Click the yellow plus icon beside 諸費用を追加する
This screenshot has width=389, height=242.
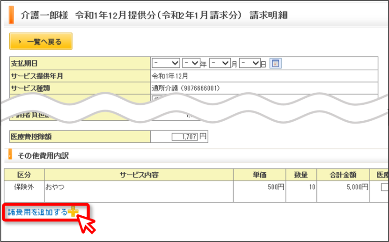click(73, 212)
